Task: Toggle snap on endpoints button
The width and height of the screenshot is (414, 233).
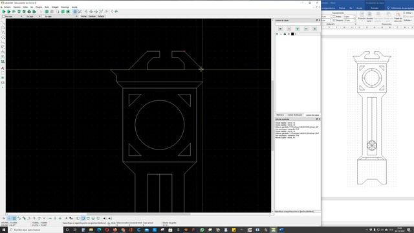Action: point(19,219)
